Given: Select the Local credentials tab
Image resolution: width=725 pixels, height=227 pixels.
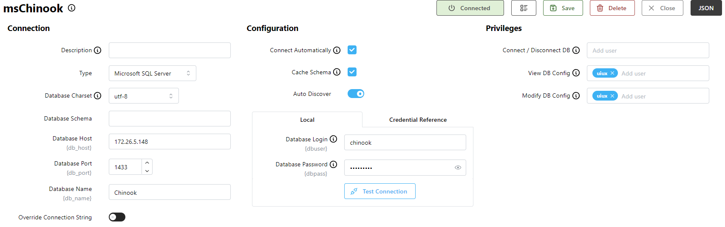Looking at the screenshot, I should coord(307,120).
